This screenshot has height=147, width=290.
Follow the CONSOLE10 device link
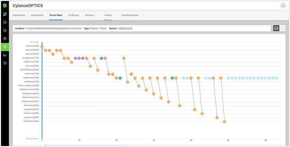(x=125, y=29)
